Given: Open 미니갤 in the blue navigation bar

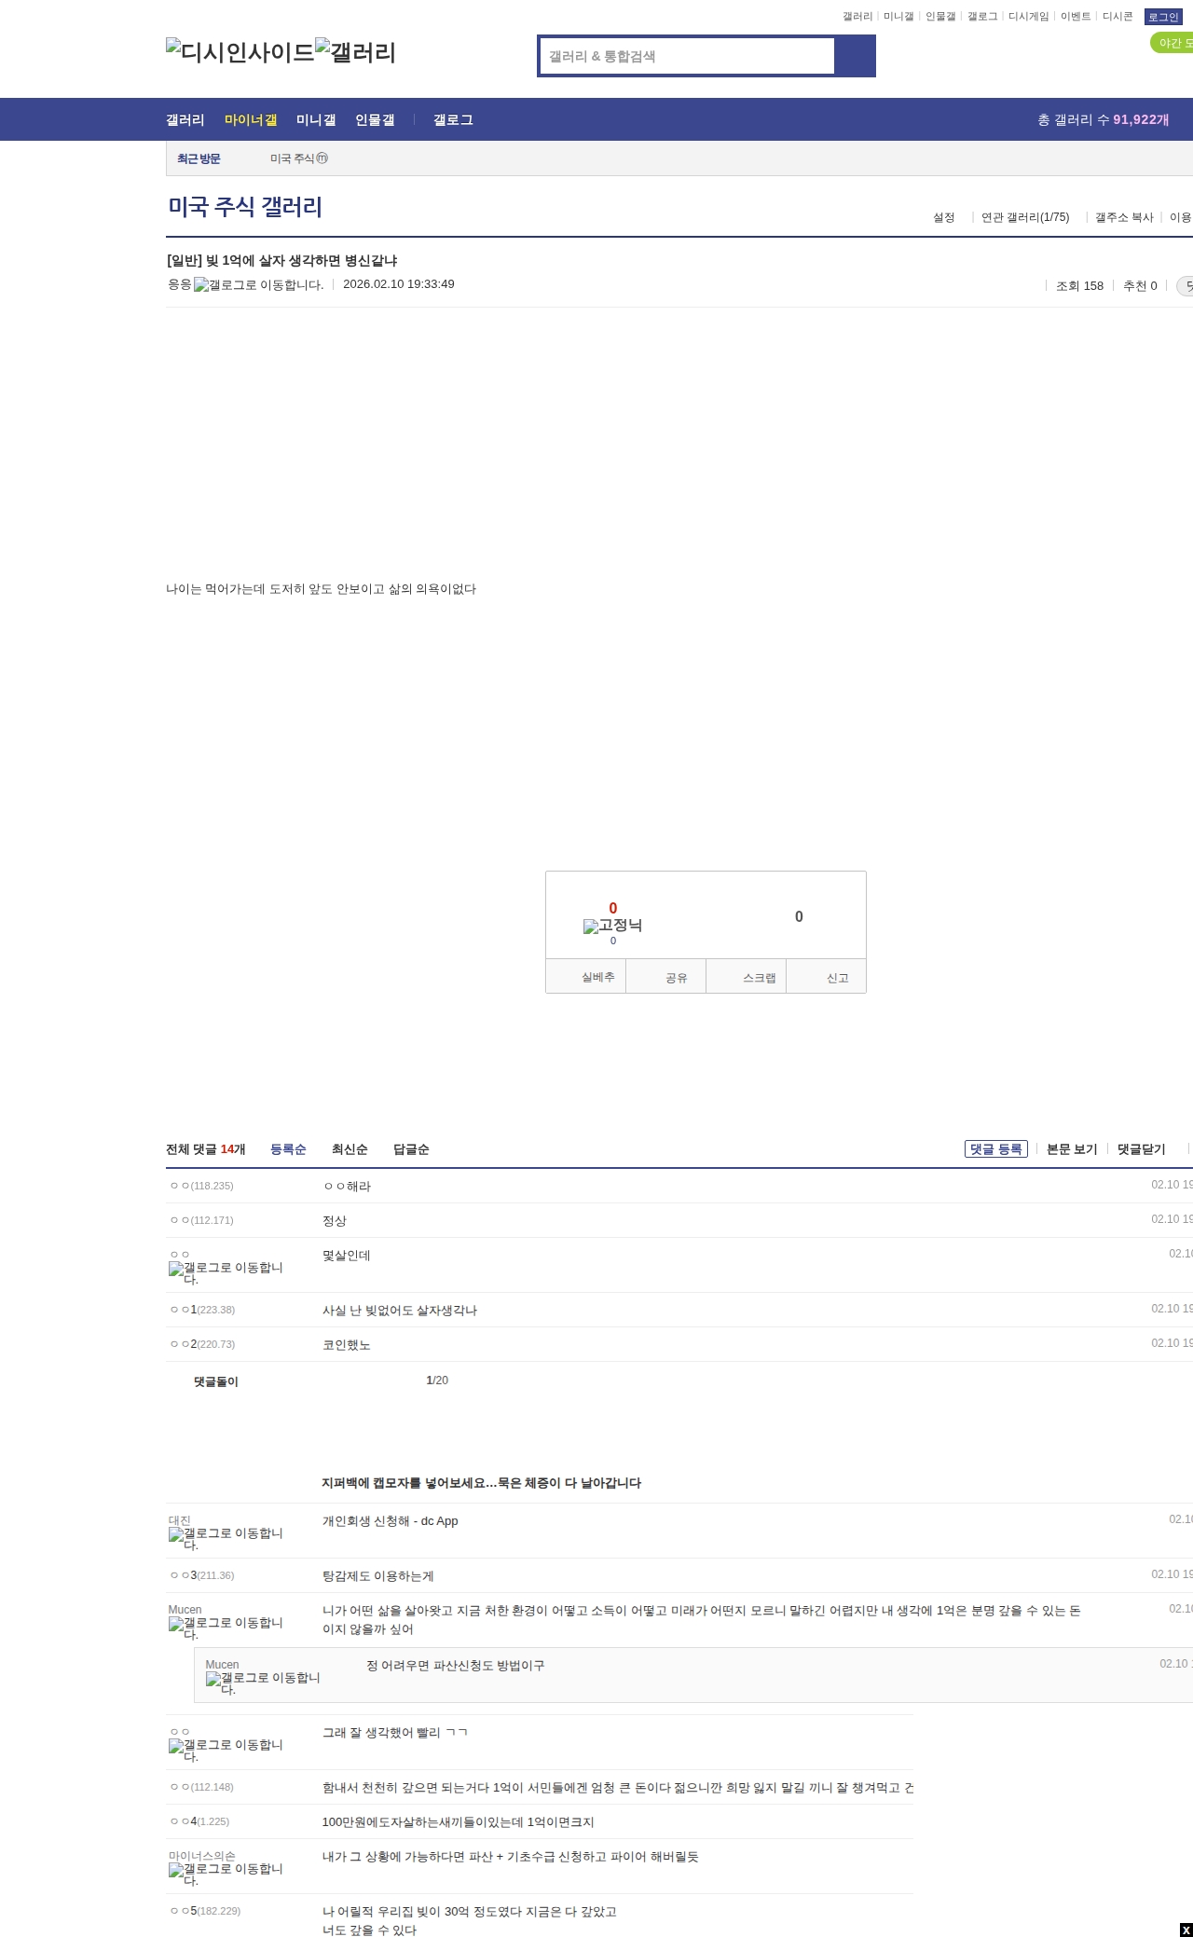Looking at the screenshot, I should (x=316, y=120).
